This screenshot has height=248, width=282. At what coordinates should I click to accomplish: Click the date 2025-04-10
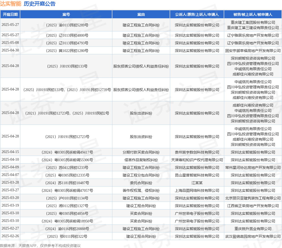(x=10, y=160)
